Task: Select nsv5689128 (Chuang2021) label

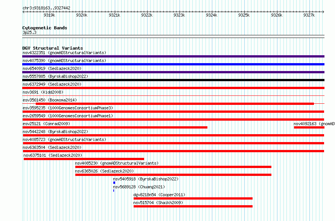Action: click(139, 187)
